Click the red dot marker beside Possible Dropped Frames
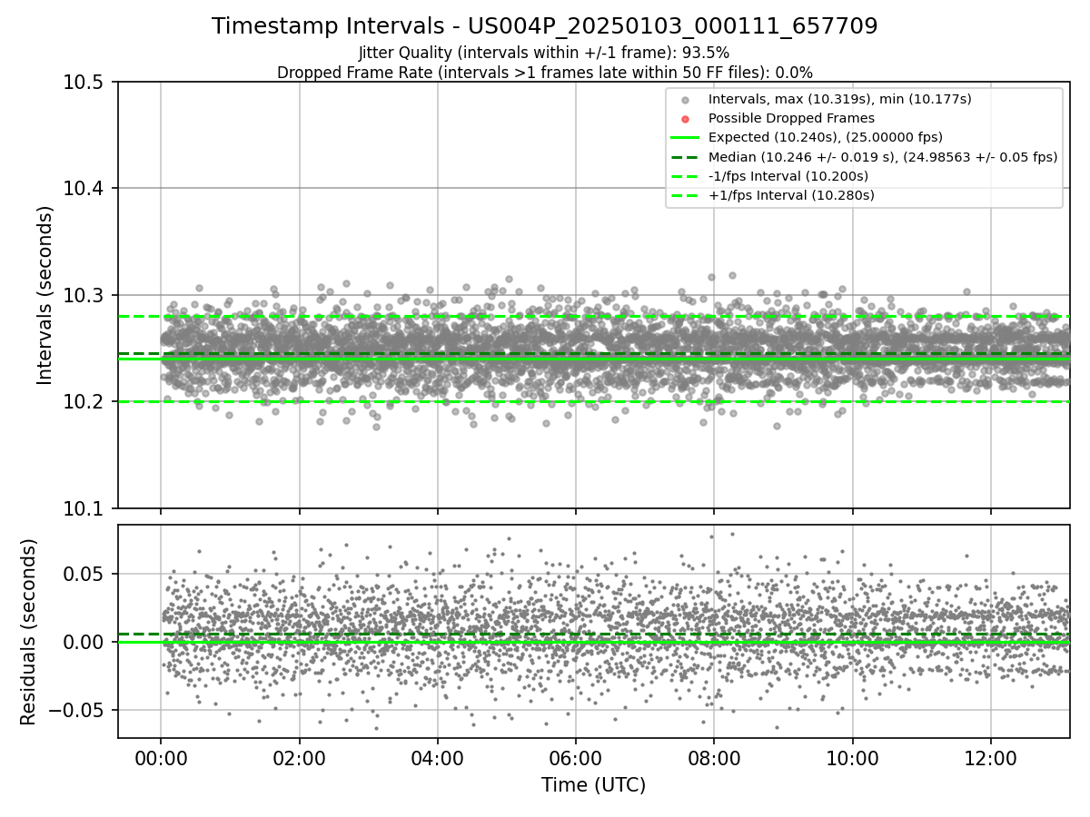The width and height of the screenshot is (1090, 817). pyautogui.click(x=685, y=119)
